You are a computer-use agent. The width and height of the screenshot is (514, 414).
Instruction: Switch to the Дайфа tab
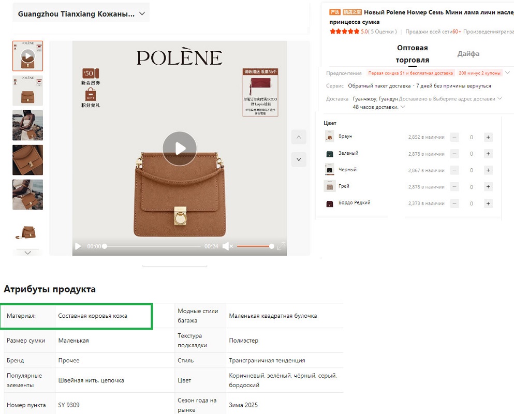[x=468, y=54]
